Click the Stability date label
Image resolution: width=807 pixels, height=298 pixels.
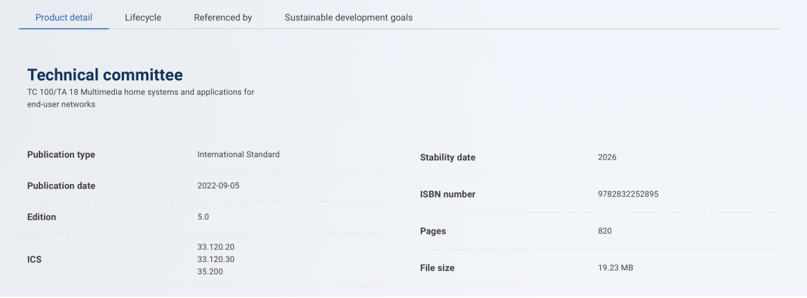448,158
